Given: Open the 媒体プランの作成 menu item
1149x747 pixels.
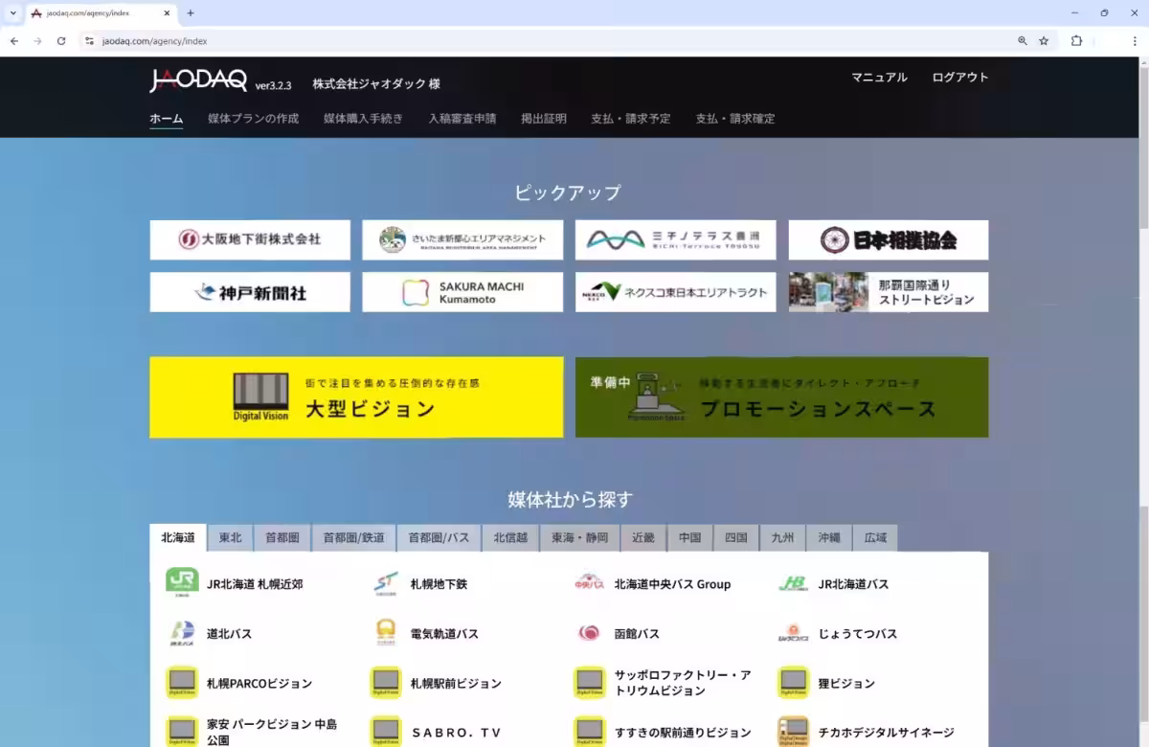Looking at the screenshot, I should 251,118.
